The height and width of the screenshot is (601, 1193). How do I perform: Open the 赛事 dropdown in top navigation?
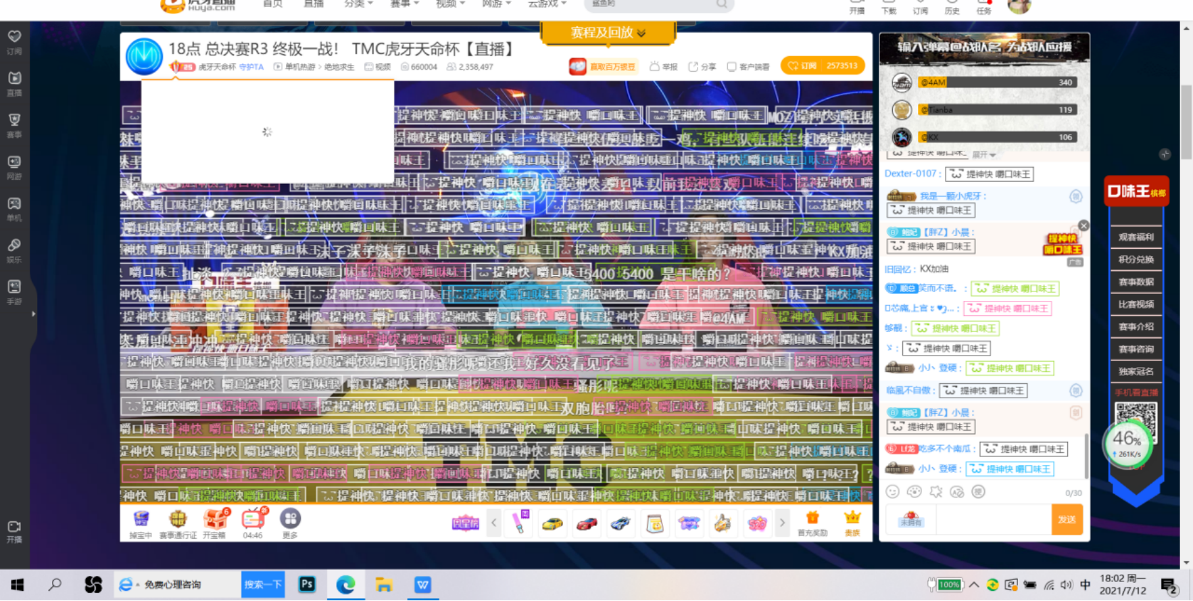pyautogui.click(x=404, y=4)
